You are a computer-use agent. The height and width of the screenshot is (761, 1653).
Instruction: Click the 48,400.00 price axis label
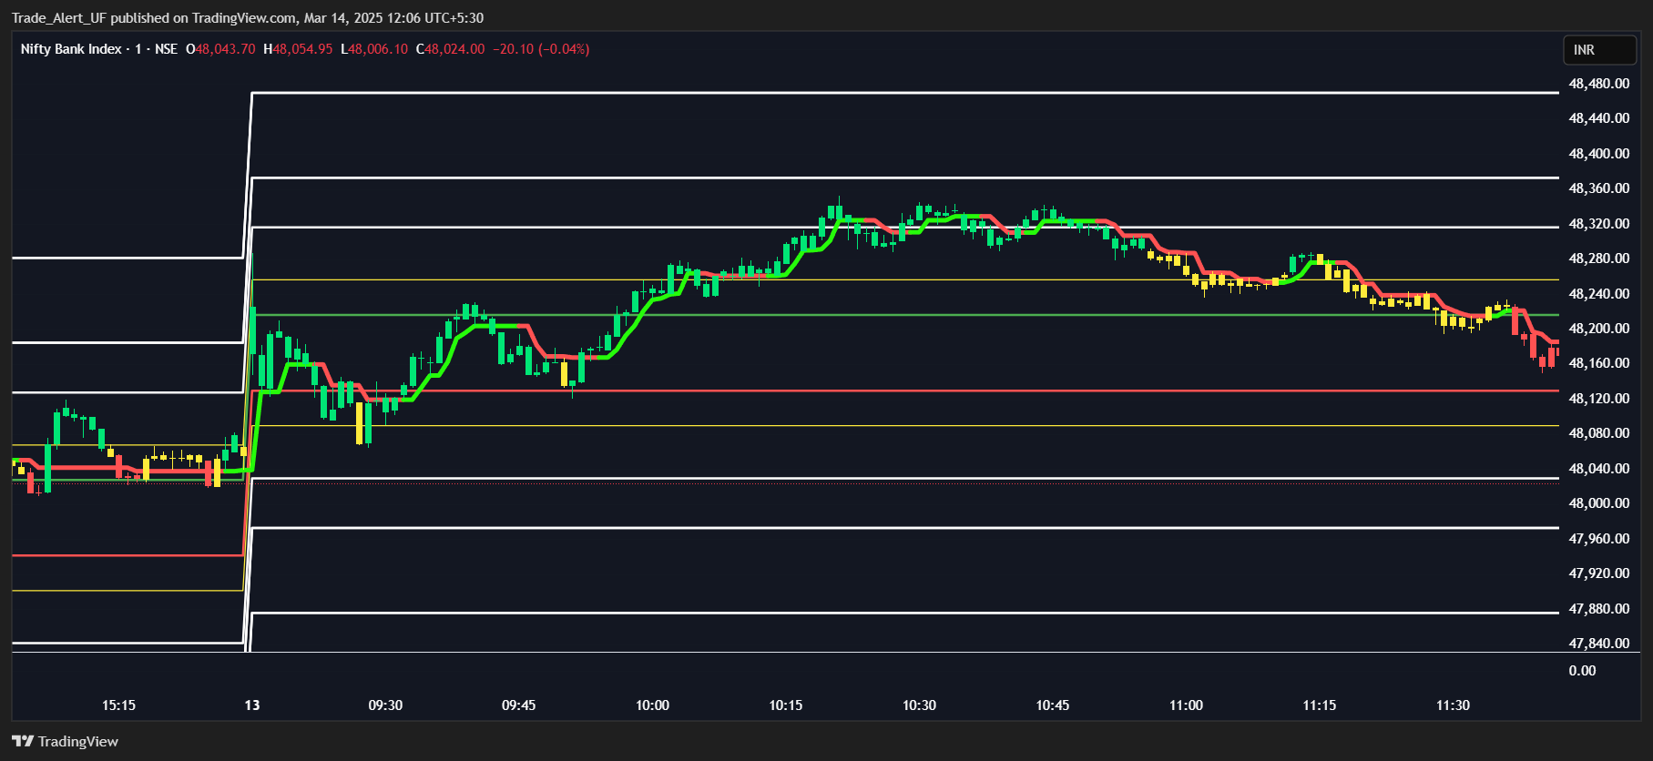1598,154
